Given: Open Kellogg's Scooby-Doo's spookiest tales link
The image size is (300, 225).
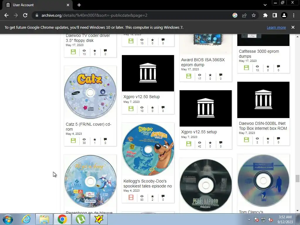Looking at the screenshot, I should [148, 184].
